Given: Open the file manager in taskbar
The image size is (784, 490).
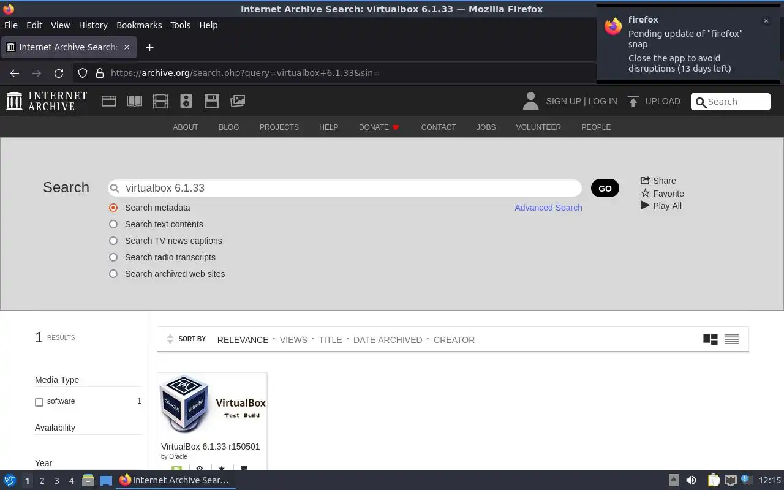Looking at the screenshot, I should pyautogui.click(x=88, y=480).
